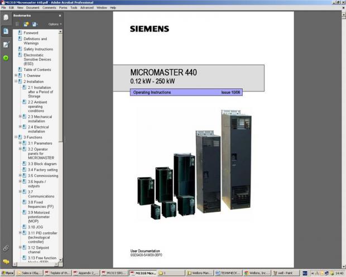
Task: Open the Comments menu
Action: pyautogui.click(x=49, y=7)
